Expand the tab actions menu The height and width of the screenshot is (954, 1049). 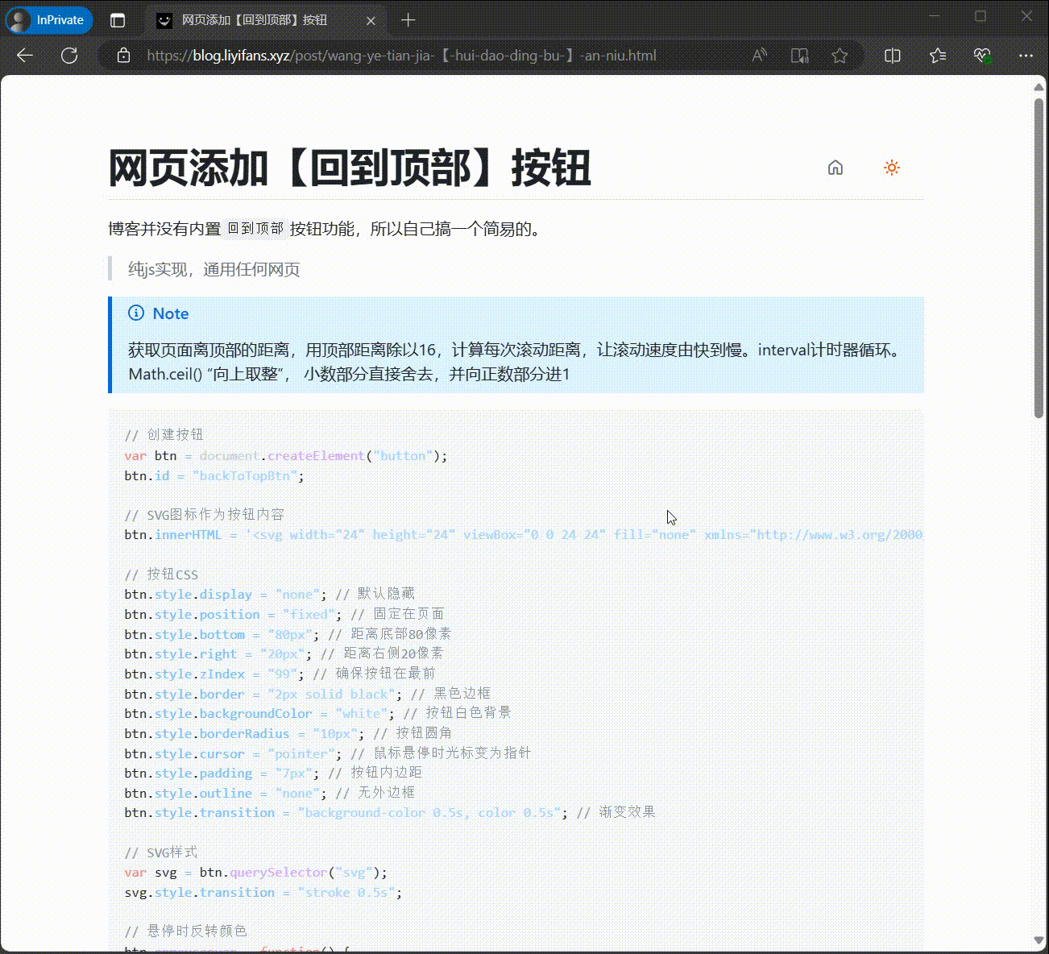118,20
